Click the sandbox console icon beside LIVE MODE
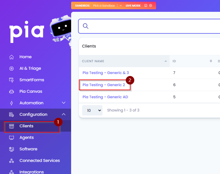The height and width of the screenshot is (174, 220). (x=146, y=5)
